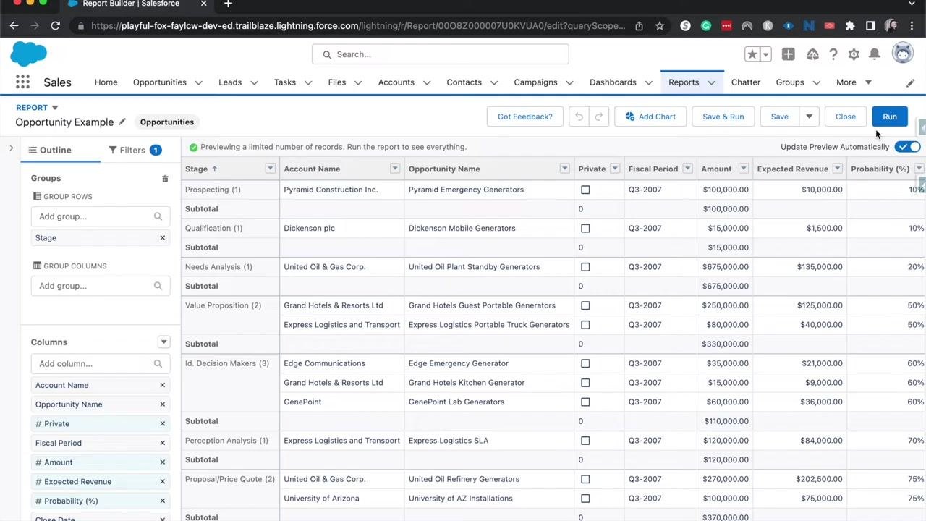Image resolution: width=926 pixels, height=521 pixels.
Task: Check Private box for United Oil Plant Standby Generators
Action: click(585, 267)
